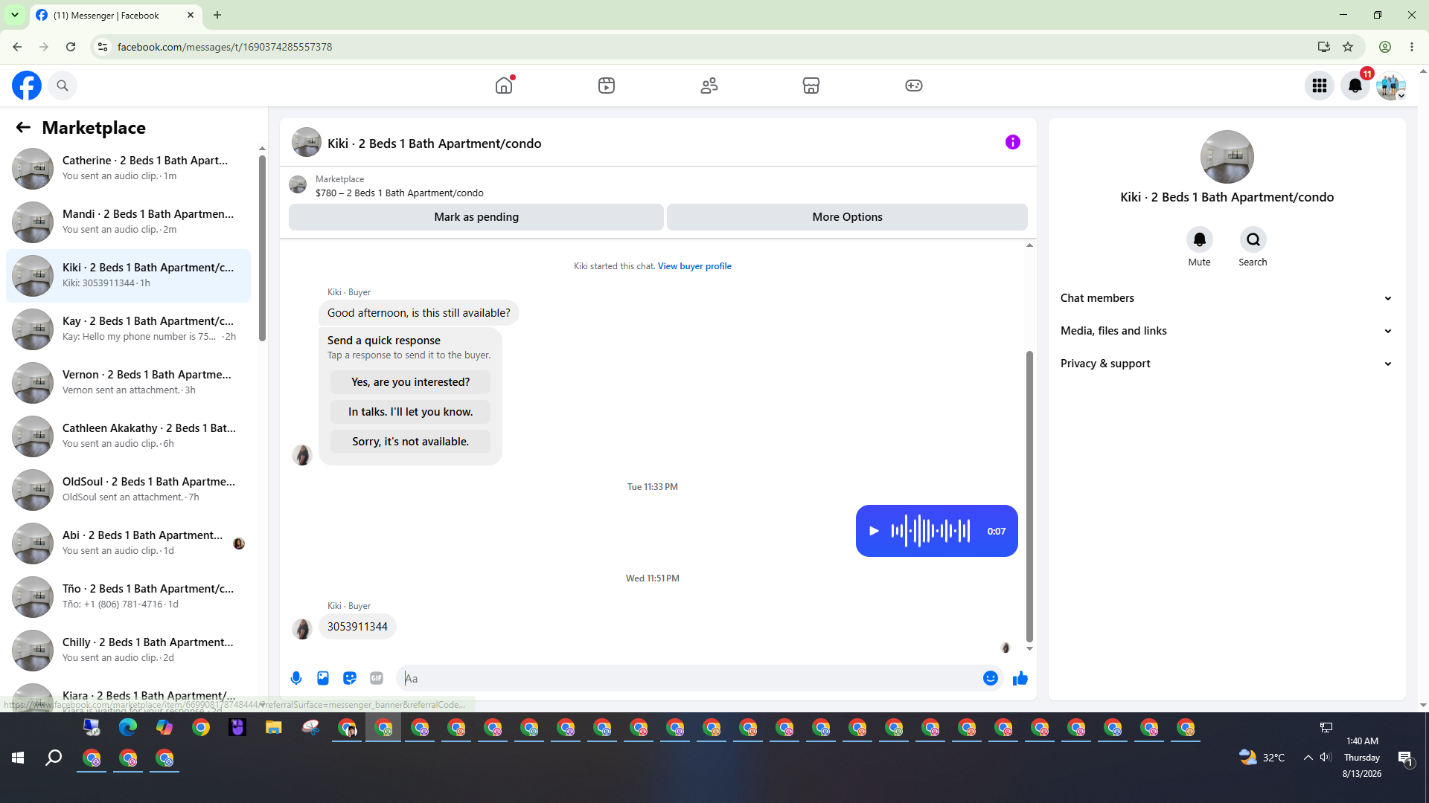Go back from Marketplace chats list
This screenshot has width=1429, height=803.
[x=23, y=127]
